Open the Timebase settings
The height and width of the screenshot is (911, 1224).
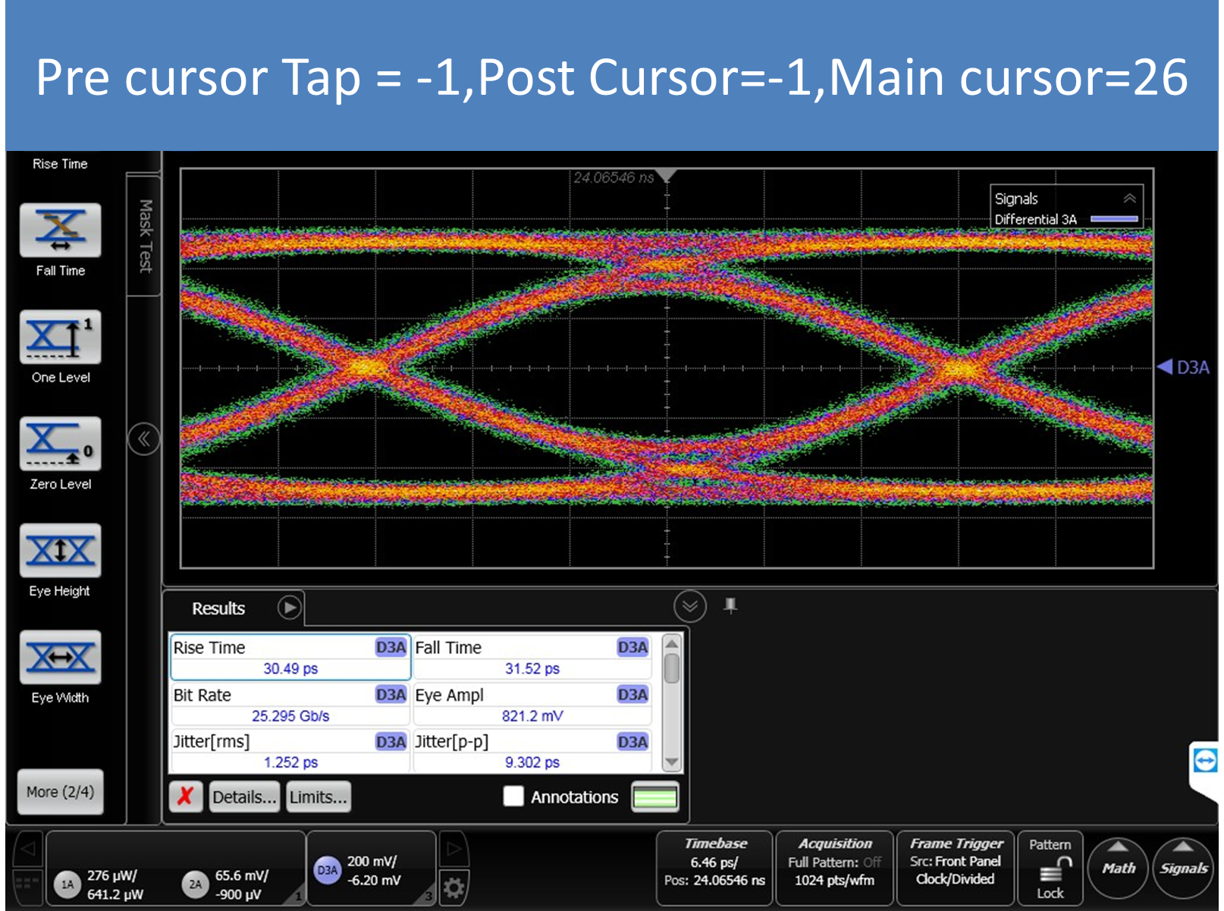(x=715, y=868)
